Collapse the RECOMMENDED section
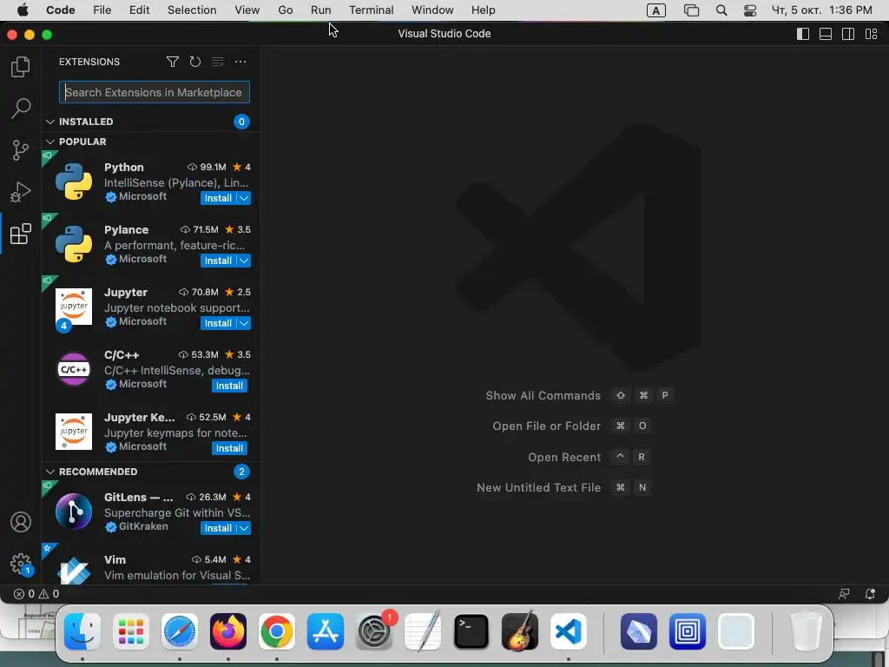 (49, 472)
